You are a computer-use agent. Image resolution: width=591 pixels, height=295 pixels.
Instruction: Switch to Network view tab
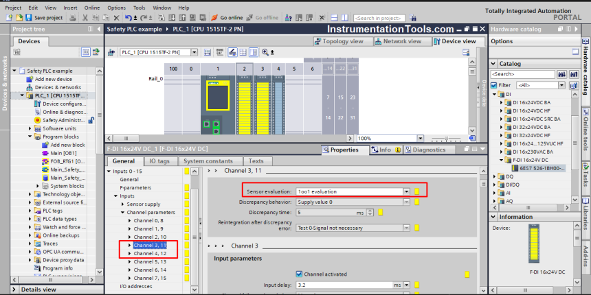tap(402, 41)
